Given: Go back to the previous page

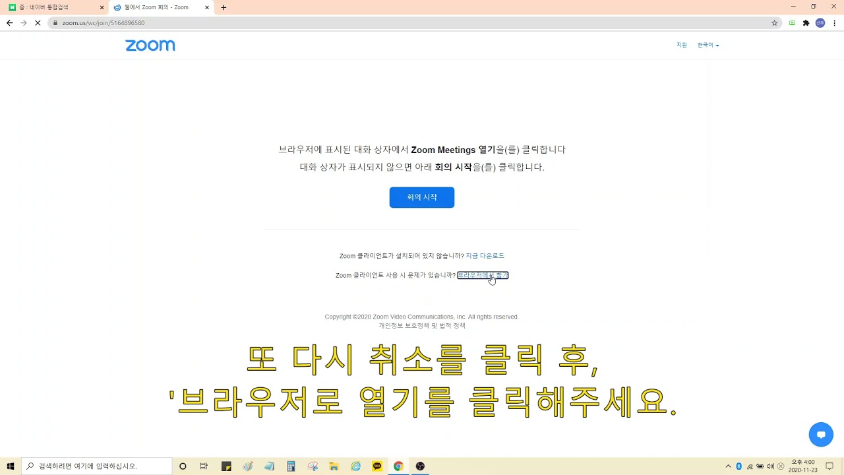Looking at the screenshot, I should click(x=9, y=22).
